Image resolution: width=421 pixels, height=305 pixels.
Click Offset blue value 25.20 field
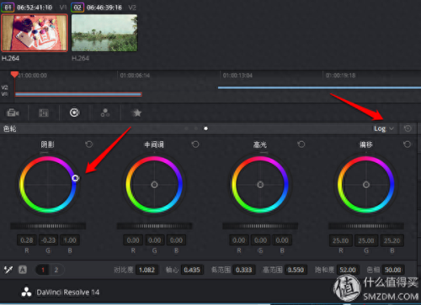point(392,240)
